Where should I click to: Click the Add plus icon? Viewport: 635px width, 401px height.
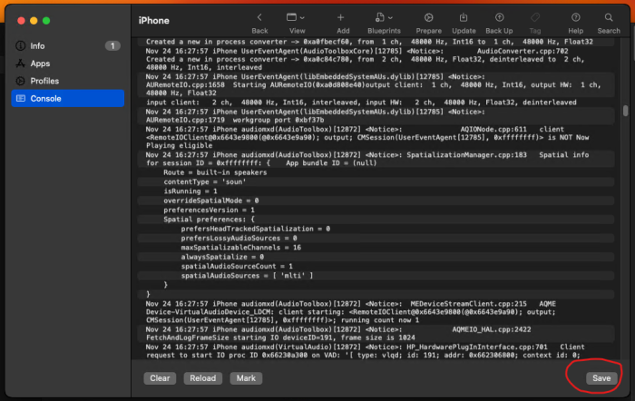[340, 17]
